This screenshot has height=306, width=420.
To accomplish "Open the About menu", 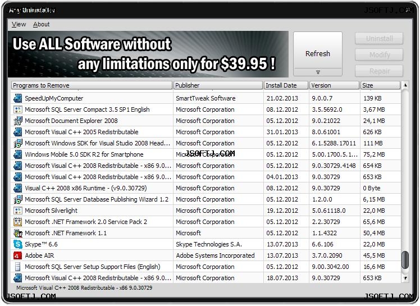I will pyautogui.click(x=41, y=24).
